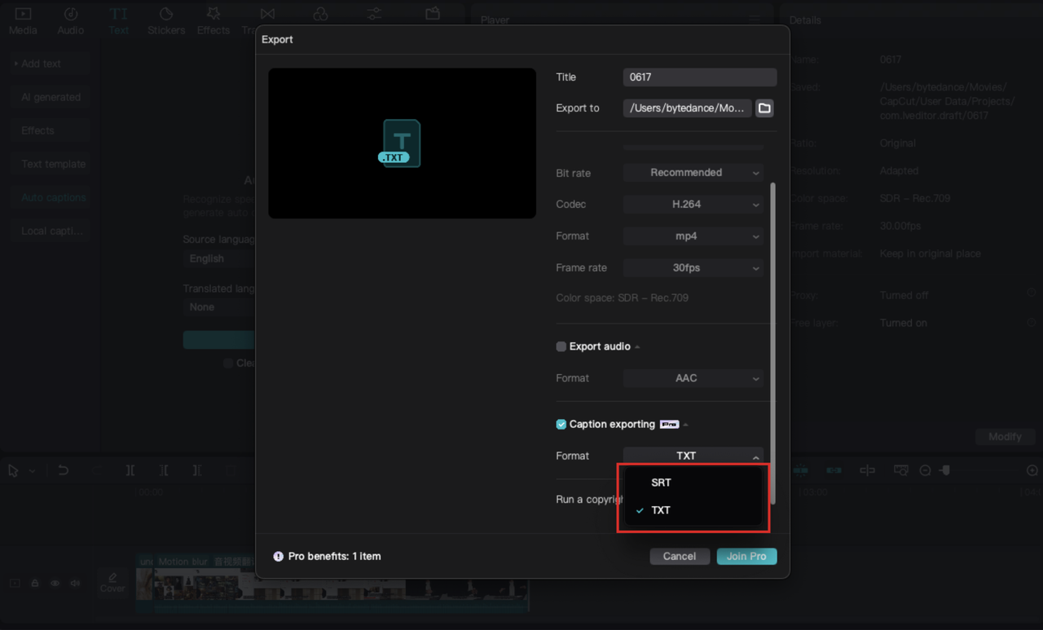
Task: Open the Codec dropdown showing H.264
Action: [x=693, y=204]
